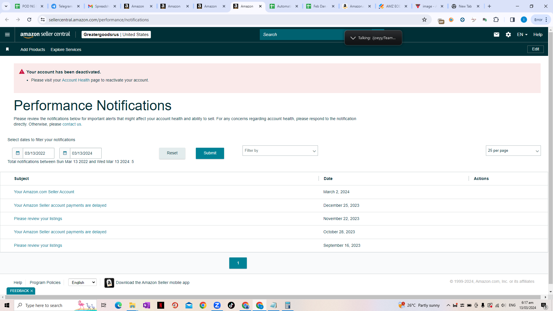
Task: Open the EN language dropdown
Action: pos(522,35)
